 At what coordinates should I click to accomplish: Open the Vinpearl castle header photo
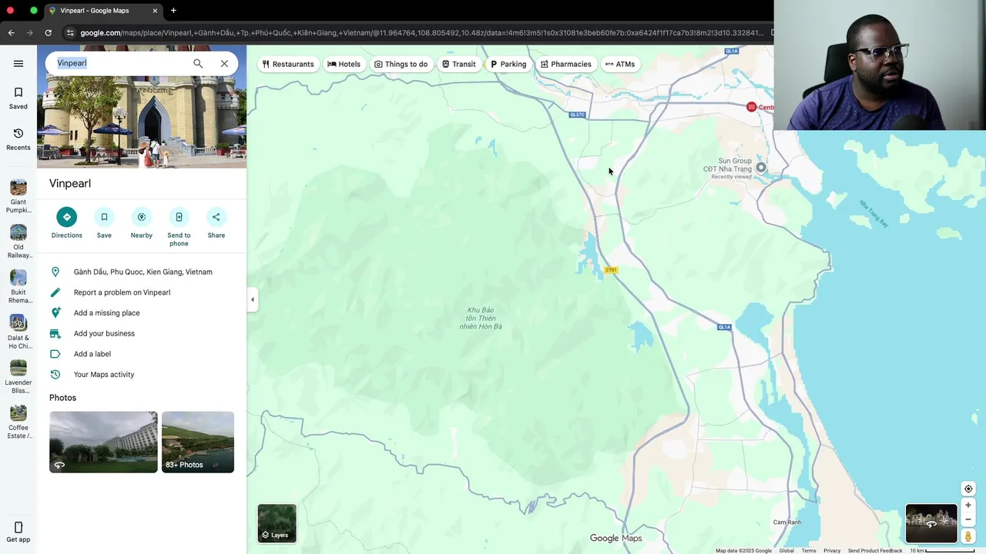142,123
